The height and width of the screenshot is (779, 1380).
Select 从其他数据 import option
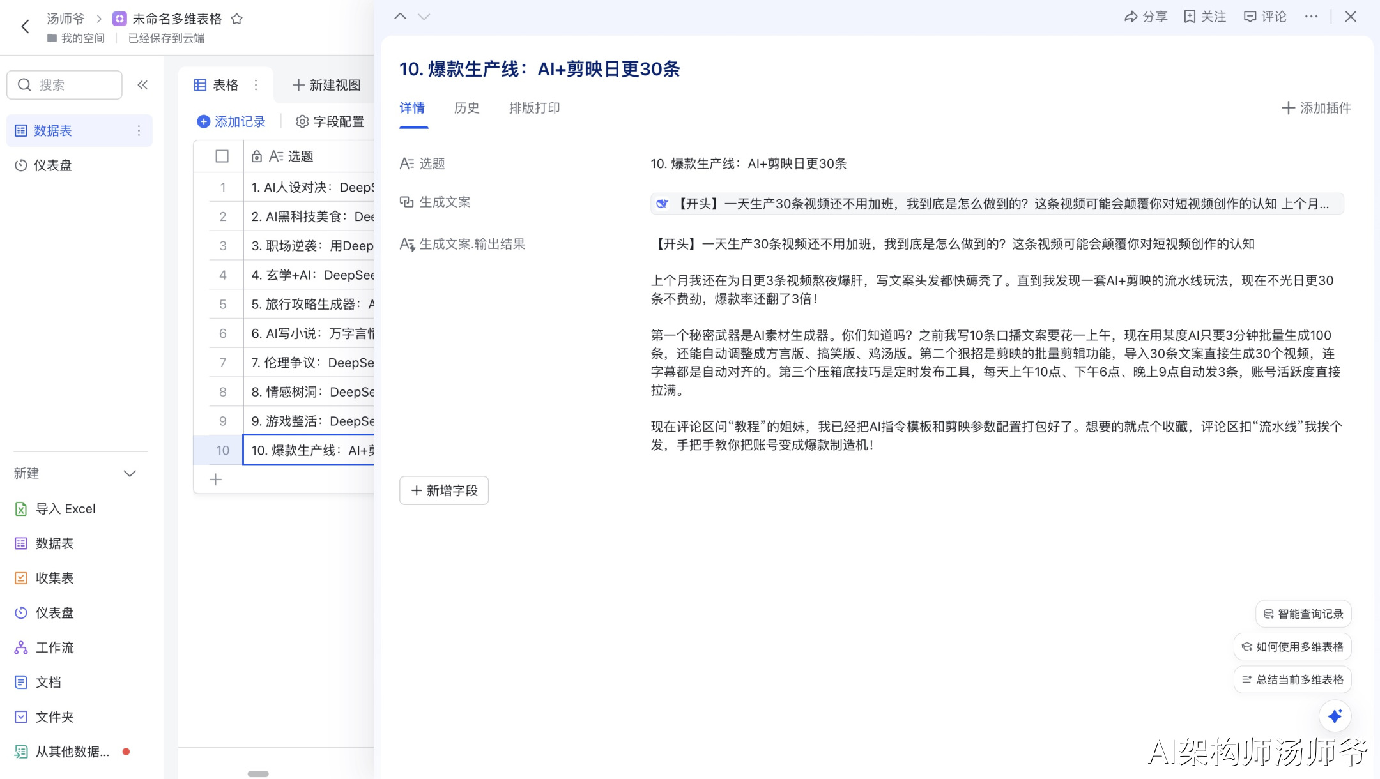[62, 752]
